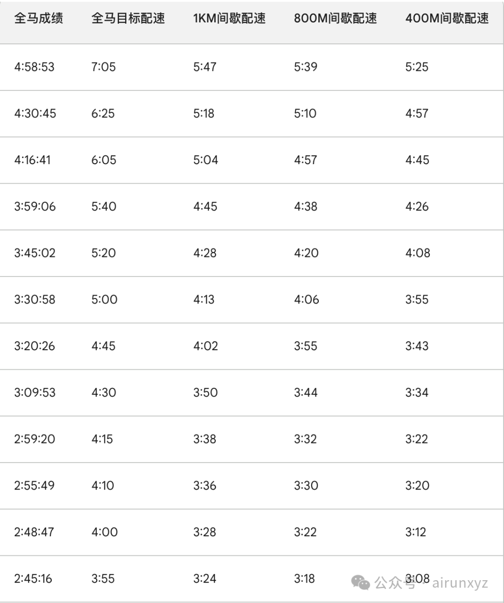Image resolution: width=504 pixels, height=603 pixels.
Task: Select the 2:59:20 marathon time cell
Action: [x=35, y=439]
